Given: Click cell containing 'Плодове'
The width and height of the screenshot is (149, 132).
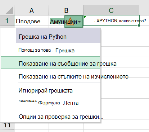Looking at the screenshot, I should [x=31, y=20].
